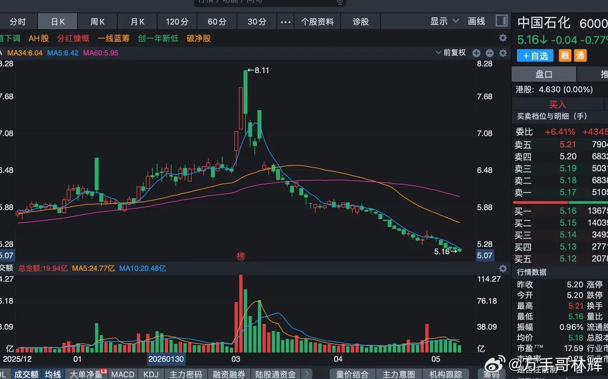Click the MA34:6.04 indicator label
The height and width of the screenshot is (379, 608).
point(25,53)
